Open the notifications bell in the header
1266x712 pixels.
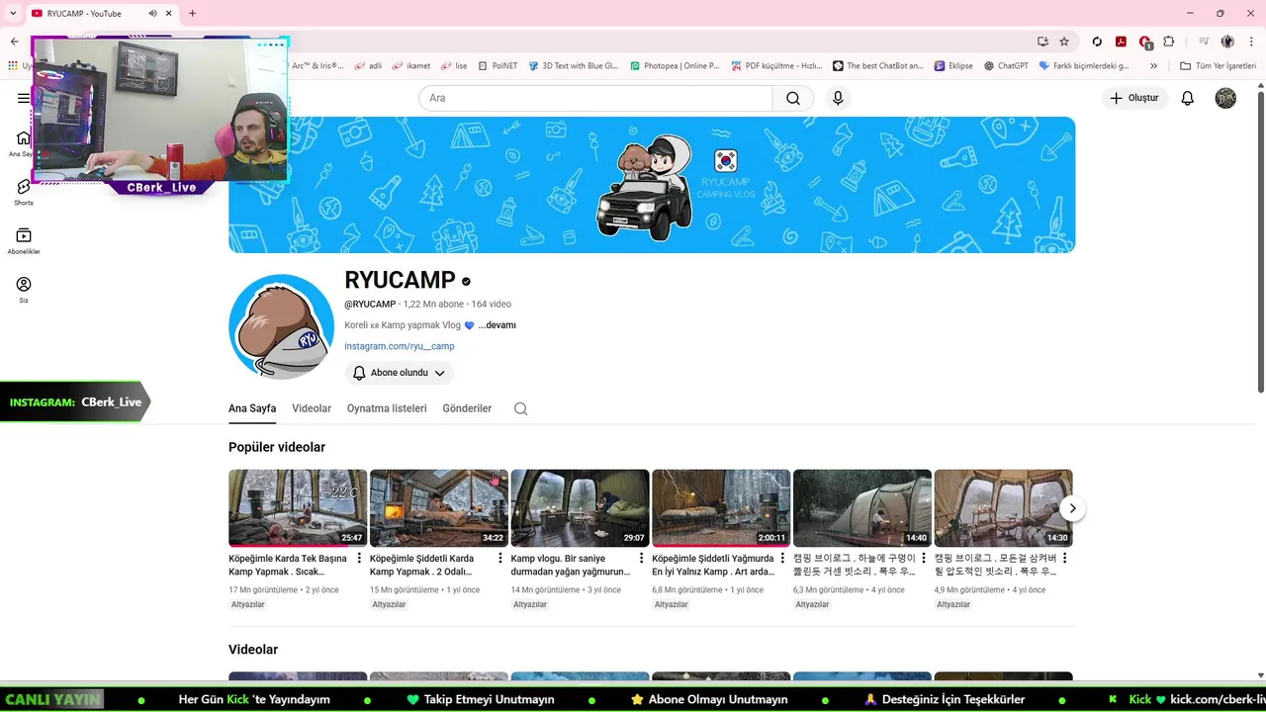click(x=1188, y=98)
